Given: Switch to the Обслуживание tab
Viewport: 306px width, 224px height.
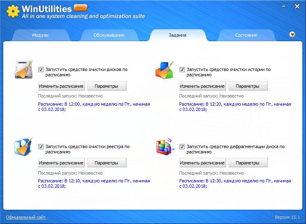Looking at the screenshot, I should [109, 35].
